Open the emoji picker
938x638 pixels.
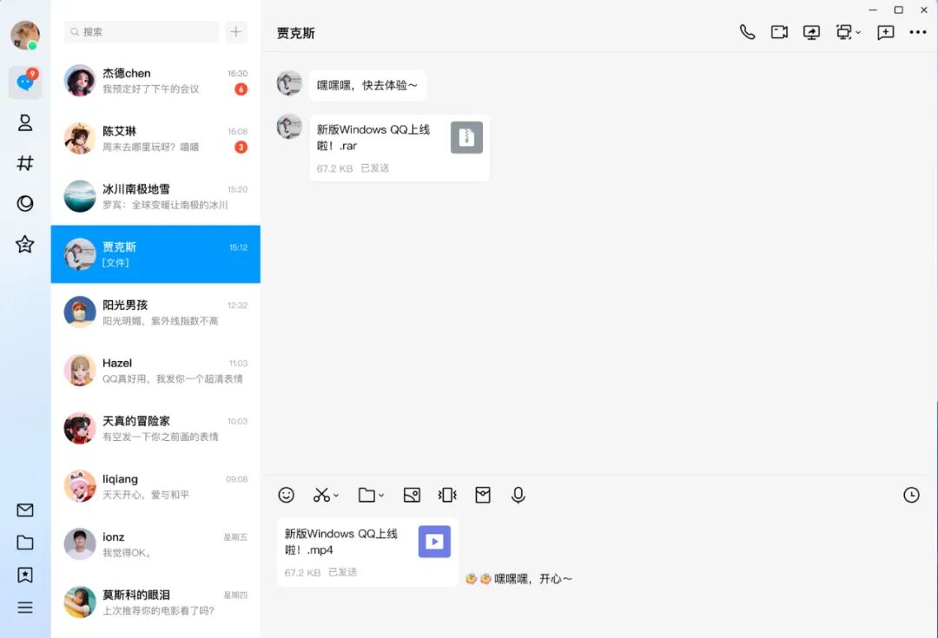(286, 495)
